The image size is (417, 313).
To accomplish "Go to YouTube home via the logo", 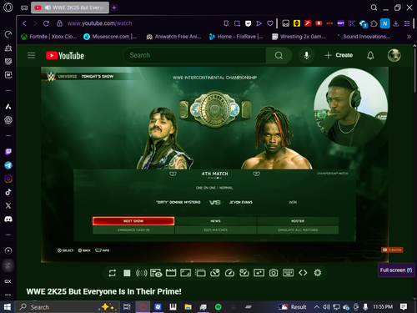I will (65, 56).
